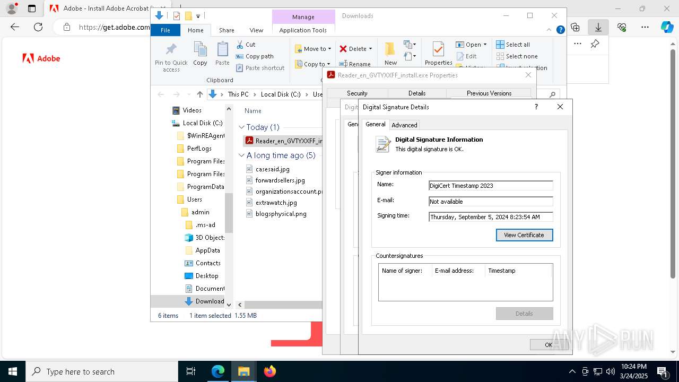679x382 pixels.
Task: Open the Move to dropdown
Action: pyautogui.click(x=313, y=49)
